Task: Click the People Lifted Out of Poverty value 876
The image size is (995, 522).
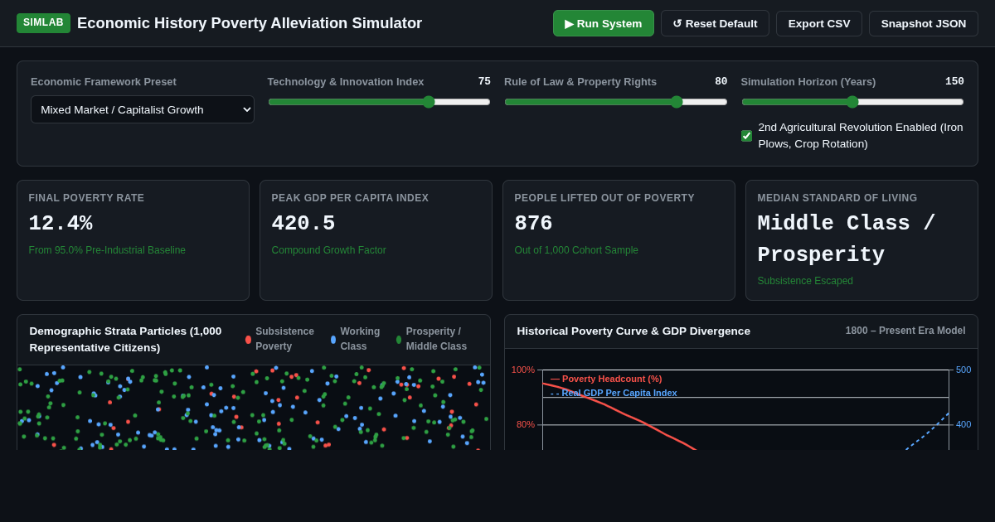Action: click(x=533, y=224)
